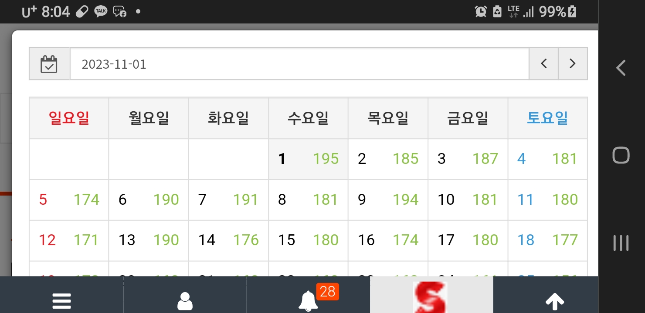Select November 16 with value 174
Image resolution: width=645 pixels, height=313 pixels.
click(x=388, y=240)
